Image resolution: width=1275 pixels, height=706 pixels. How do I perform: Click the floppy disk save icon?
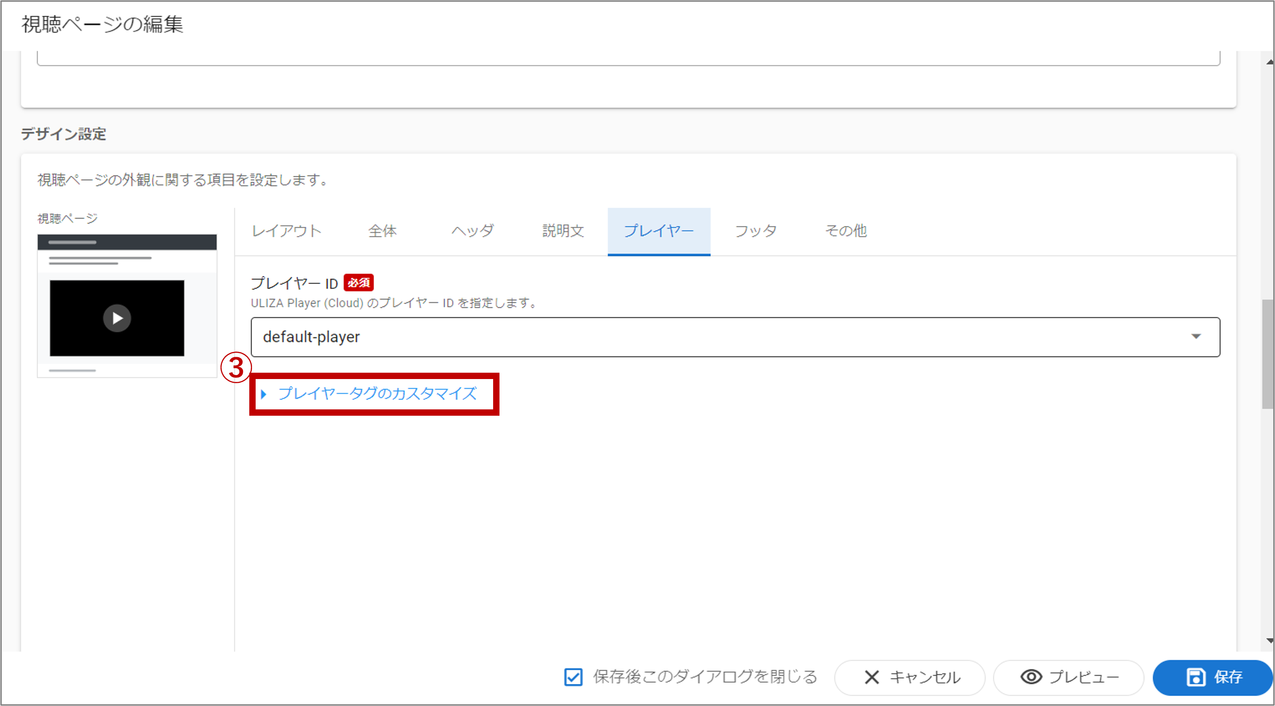tap(1196, 677)
